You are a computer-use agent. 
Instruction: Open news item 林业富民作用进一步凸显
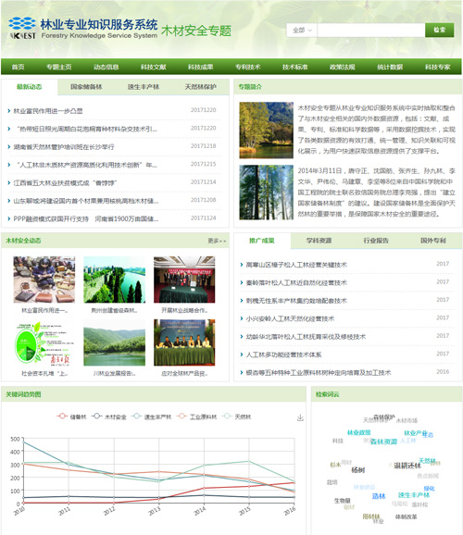point(48,111)
